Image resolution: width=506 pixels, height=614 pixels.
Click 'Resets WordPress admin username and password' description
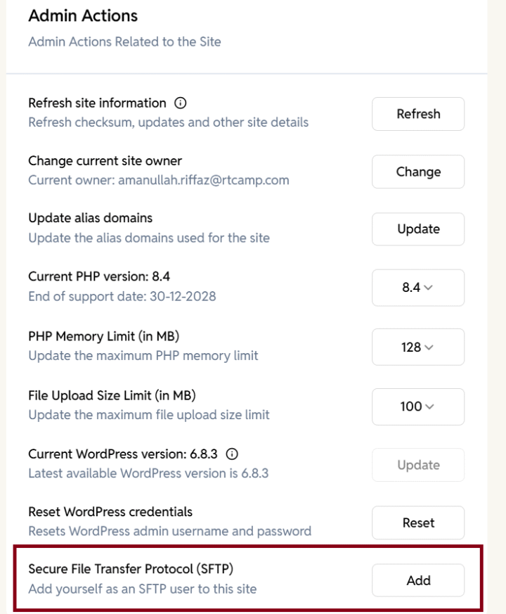[169, 531]
